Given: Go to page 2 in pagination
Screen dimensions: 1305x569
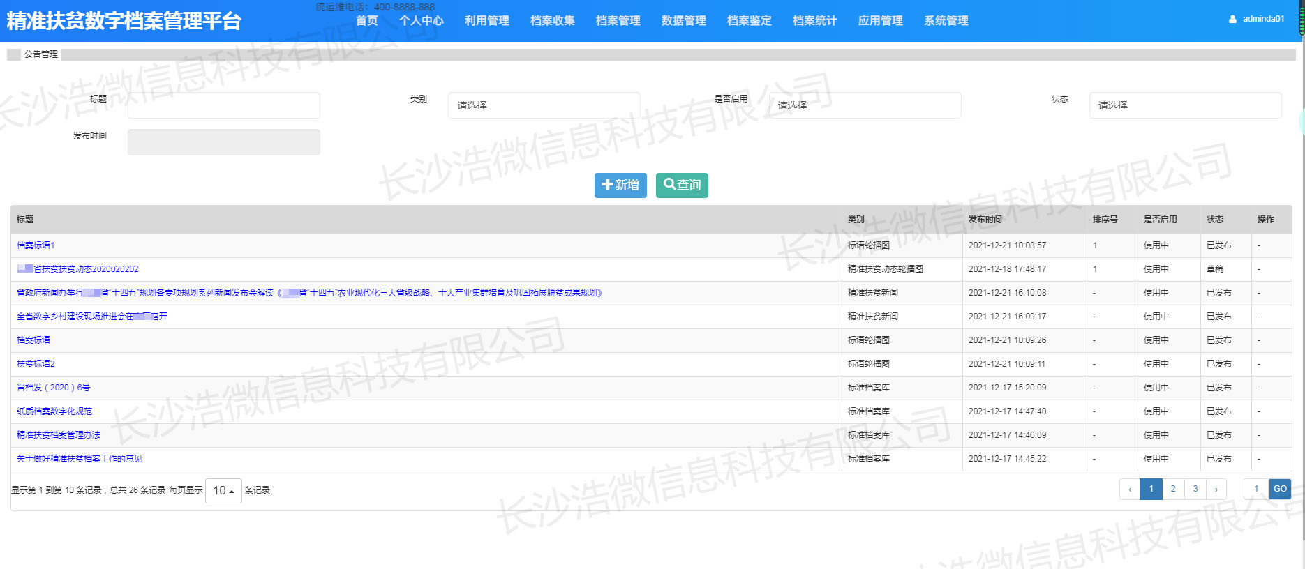Looking at the screenshot, I should coord(1173,489).
